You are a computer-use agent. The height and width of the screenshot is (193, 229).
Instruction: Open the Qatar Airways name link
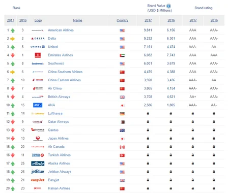(59, 121)
